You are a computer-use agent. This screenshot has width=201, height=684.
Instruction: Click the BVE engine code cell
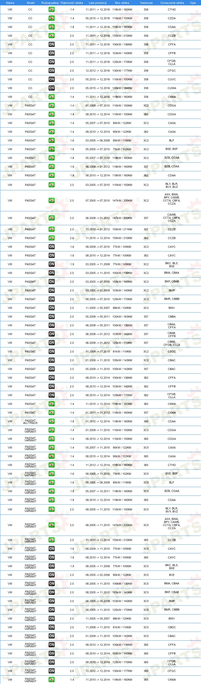pyautogui.click(x=172, y=575)
